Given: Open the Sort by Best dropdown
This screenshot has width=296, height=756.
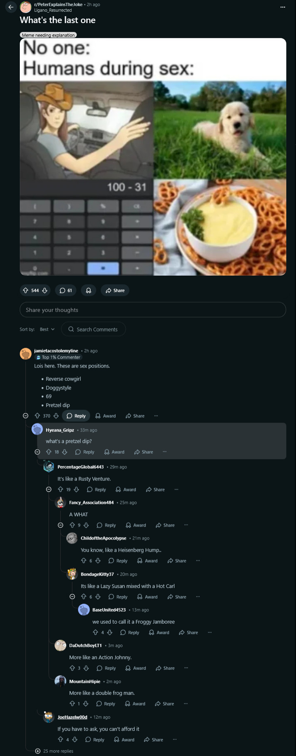Looking at the screenshot, I should [x=47, y=329].
